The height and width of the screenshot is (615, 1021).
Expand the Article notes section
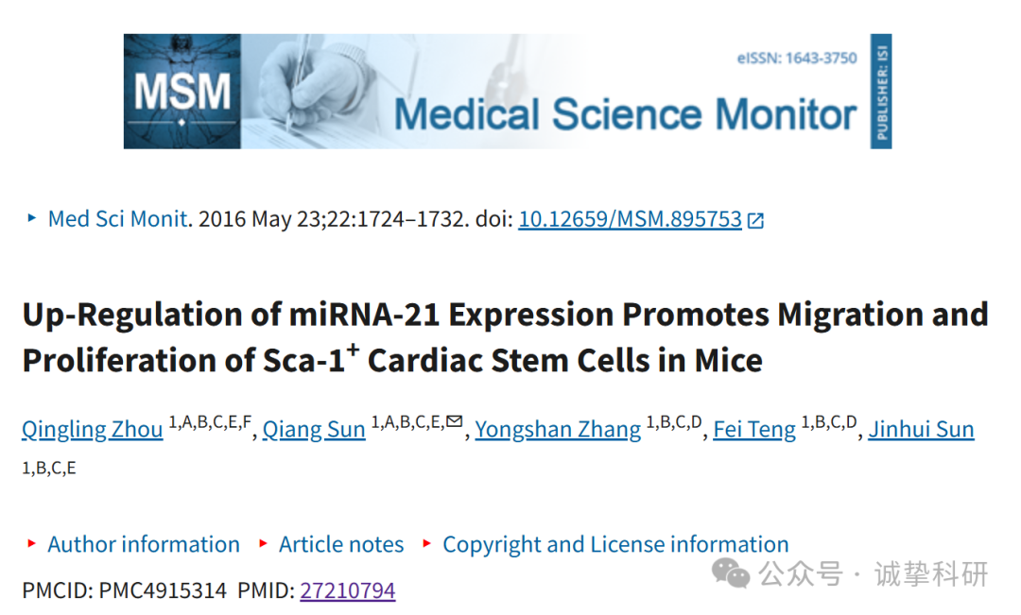tap(341, 544)
